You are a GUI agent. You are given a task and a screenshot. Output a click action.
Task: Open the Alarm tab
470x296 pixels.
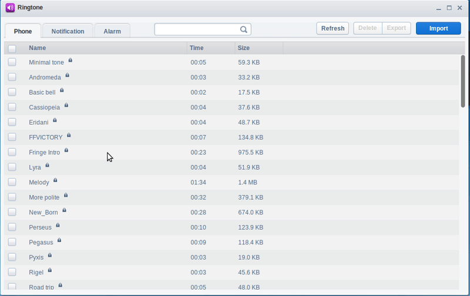pos(112,31)
